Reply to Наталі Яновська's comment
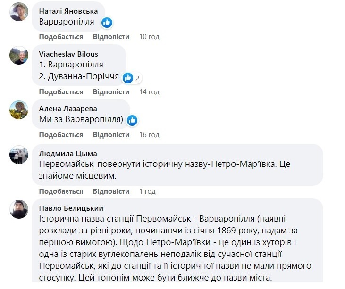Image resolution: width=345 pixels, height=289 pixels. [x=111, y=37]
